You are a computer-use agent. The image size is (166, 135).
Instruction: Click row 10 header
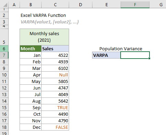click(x=4, y=75)
